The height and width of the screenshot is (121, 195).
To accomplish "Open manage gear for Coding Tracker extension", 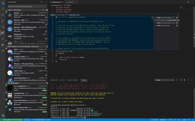I will tap(46, 61).
